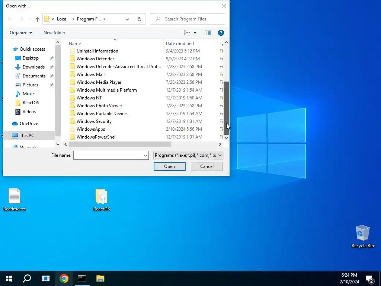Viewport: 381px width, 286px height.
Task: Click the Forward navigation arrow
Action: (x=21, y=19)
